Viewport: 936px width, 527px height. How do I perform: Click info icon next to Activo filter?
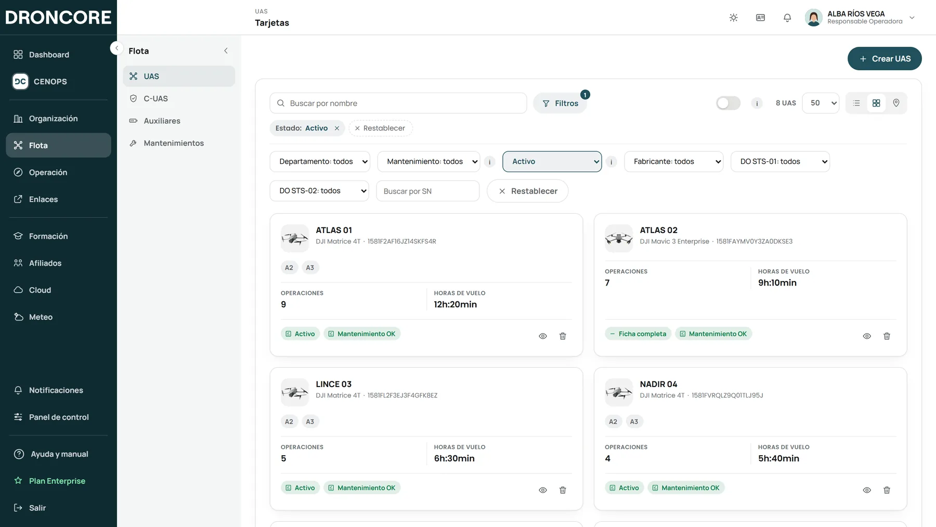[x=611, y=162]
